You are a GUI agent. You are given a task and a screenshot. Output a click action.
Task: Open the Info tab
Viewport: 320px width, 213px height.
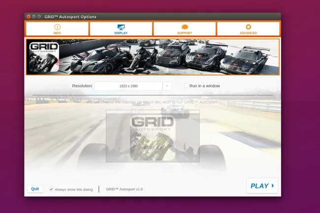click(57, 29)
